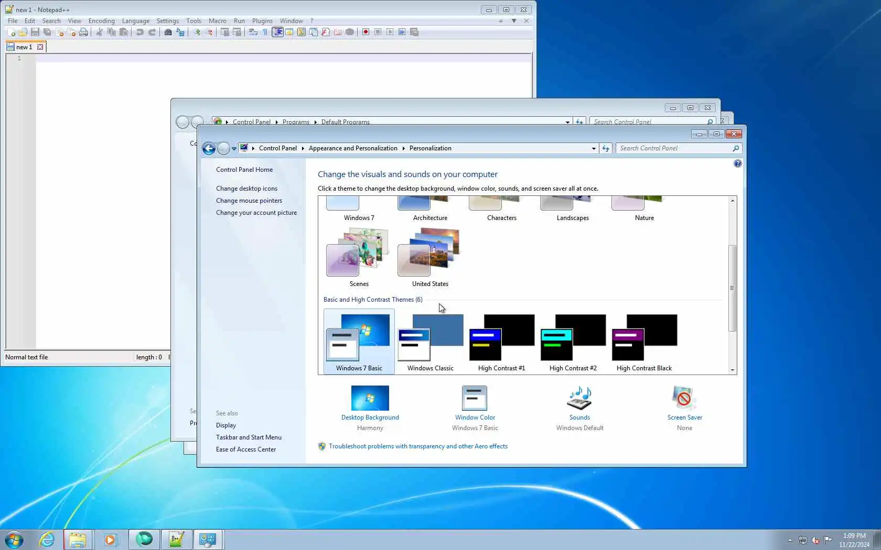881x550 pixels.
Task: Click Troubleshoot problems with transparency link
Action: click(418, 446)
